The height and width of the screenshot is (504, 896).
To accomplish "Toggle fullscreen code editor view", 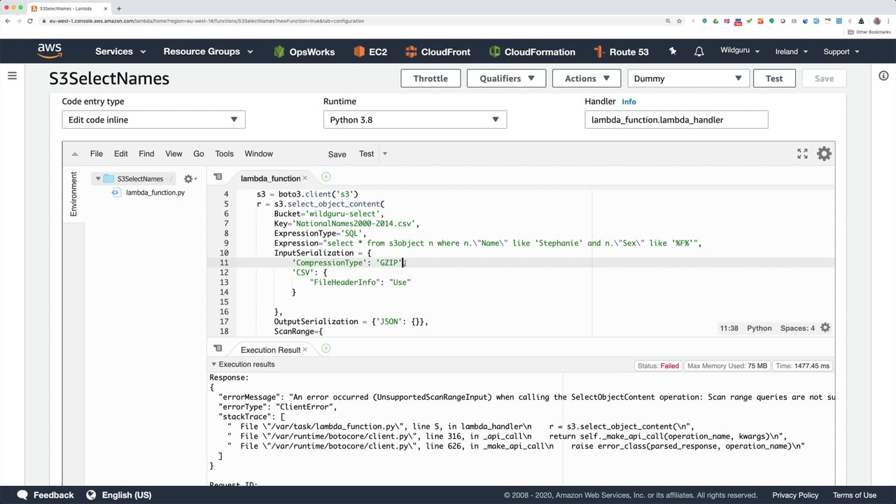I will coord(802,154).
